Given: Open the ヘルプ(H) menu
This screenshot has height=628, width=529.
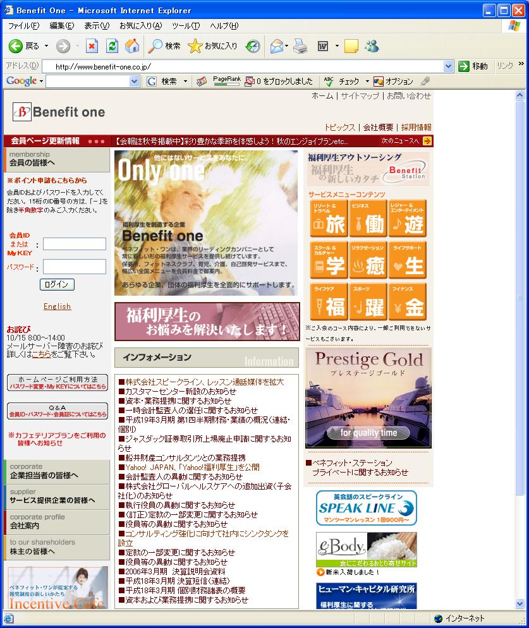Looking at the screenshot, I should coord(224,26).
